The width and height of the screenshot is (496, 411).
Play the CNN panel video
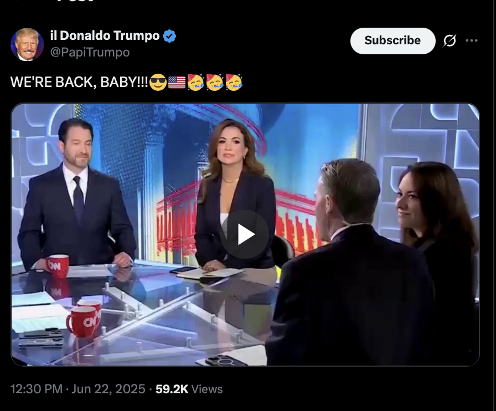245,234
